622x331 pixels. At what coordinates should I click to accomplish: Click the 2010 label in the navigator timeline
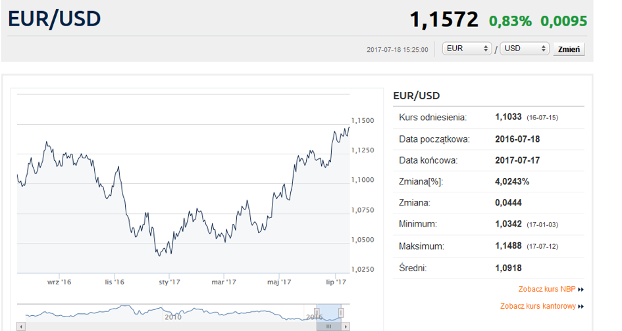pos(173,317)
